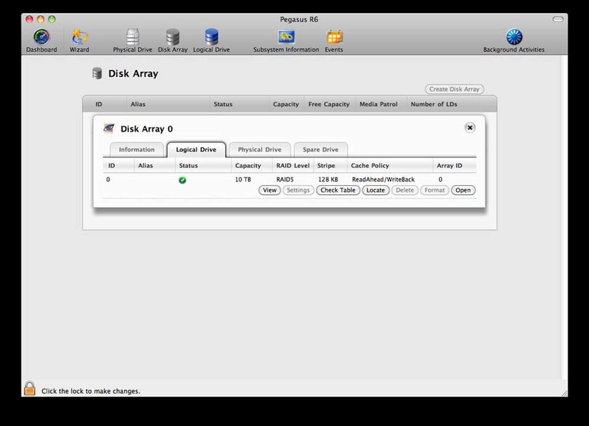This screenshot has width=589, height=426.
Task: Click the Check Table button
Action: [337, 190]
